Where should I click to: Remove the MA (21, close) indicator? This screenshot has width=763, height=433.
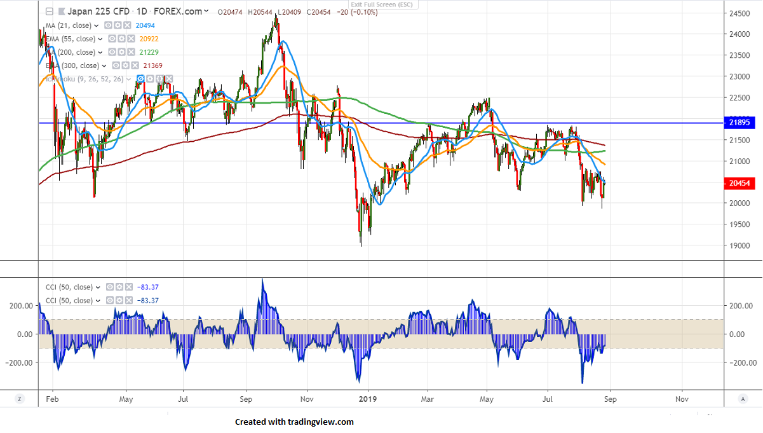(x=127, y=25)
